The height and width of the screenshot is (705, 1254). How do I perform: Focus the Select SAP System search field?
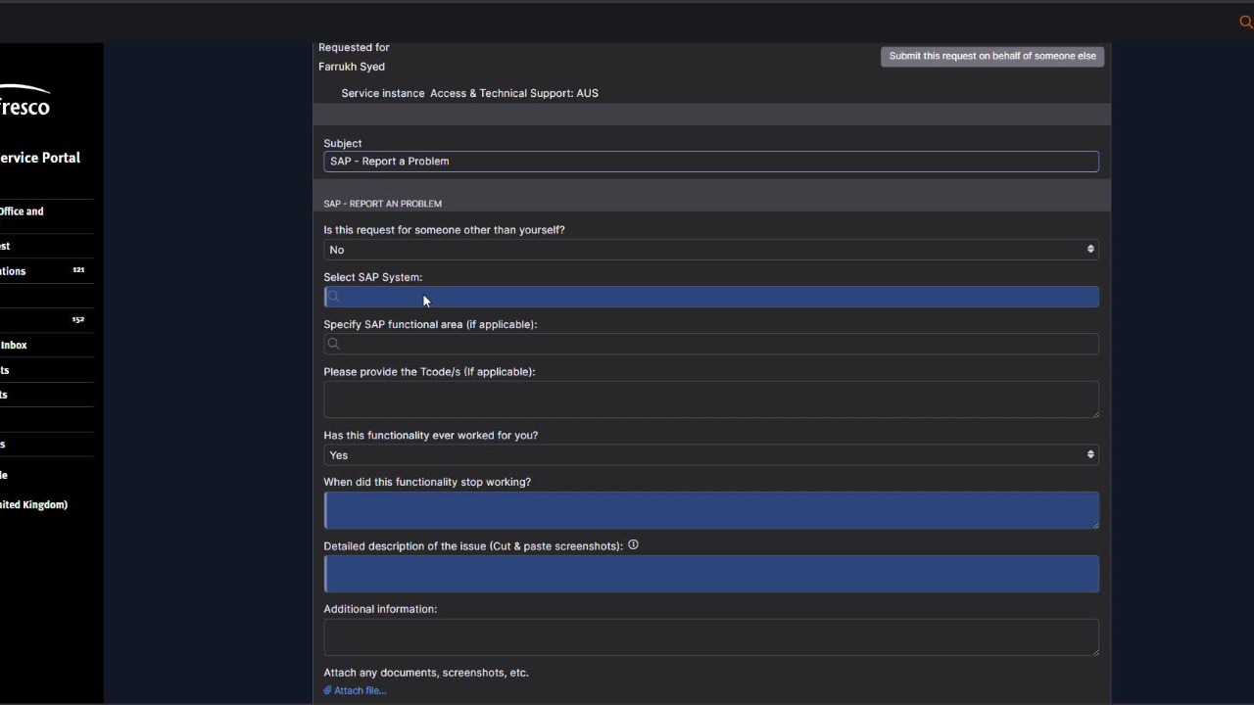pos(711,297)
